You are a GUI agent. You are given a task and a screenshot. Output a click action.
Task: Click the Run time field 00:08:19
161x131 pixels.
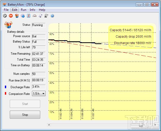pyautogui.click(x=39, y=80)
